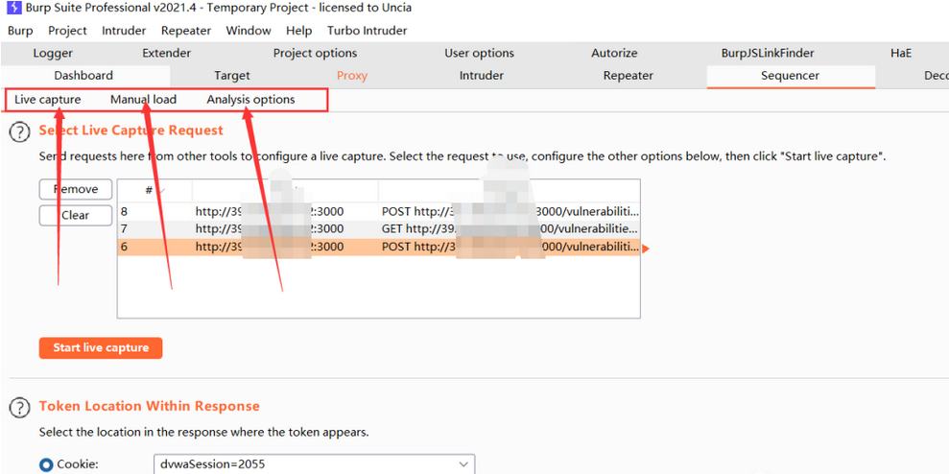Go to the Dashboard tab
949x474 pixels.
83,76
